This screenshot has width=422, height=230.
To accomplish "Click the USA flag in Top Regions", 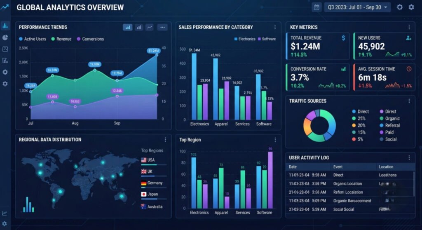I will [144, 160].
